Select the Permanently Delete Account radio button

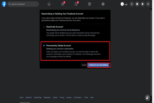click(x=44, y=46)
